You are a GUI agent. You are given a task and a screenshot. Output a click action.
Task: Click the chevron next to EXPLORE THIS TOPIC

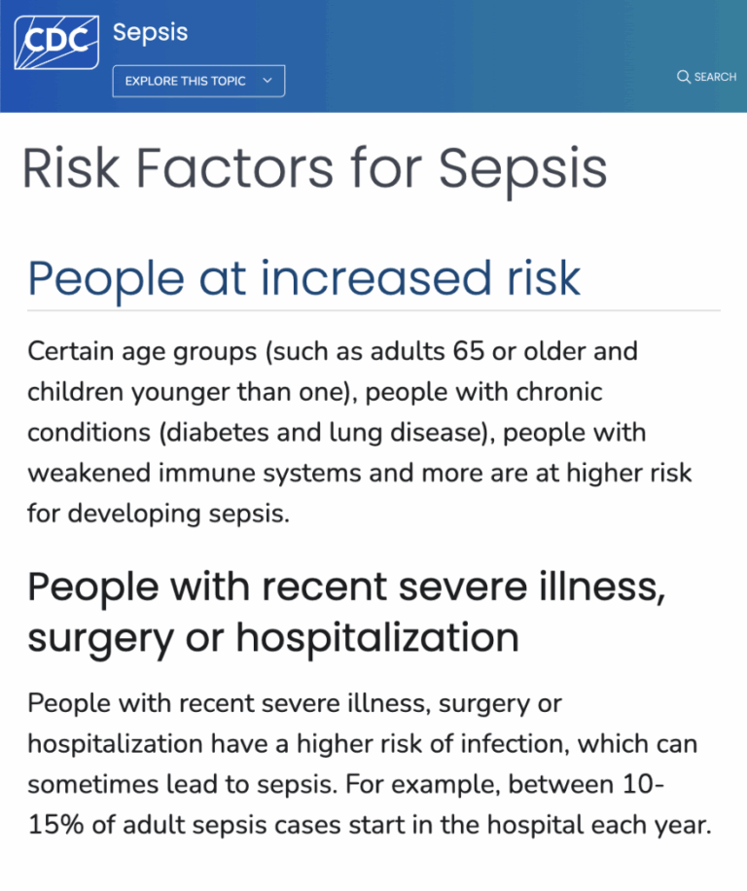267,81
